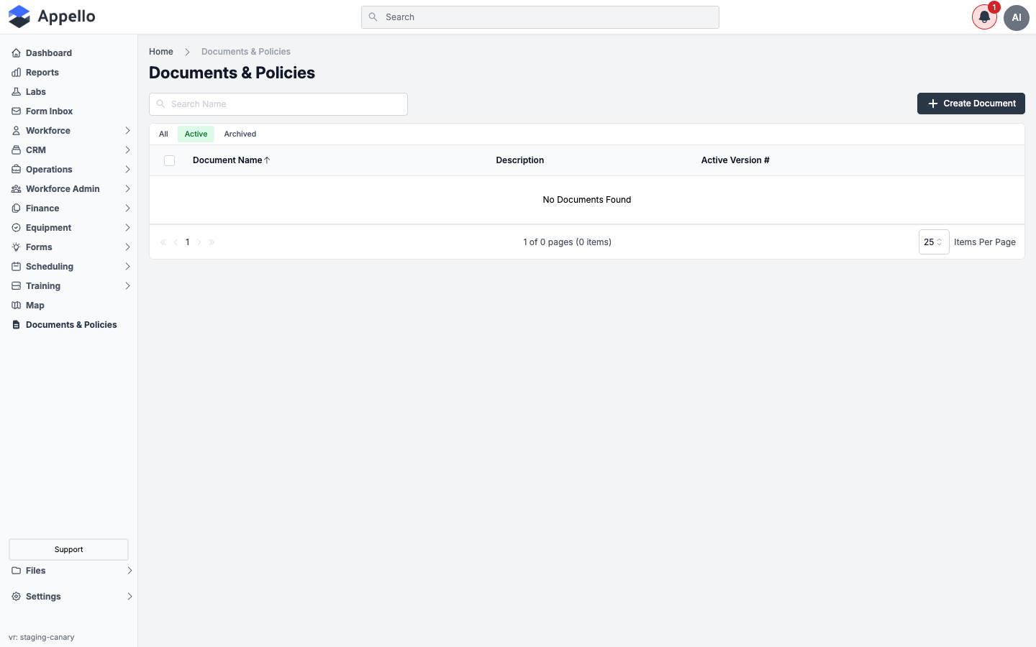1036x647 pixels.
Task: Click the Appello logo icon
Action: 19,17
